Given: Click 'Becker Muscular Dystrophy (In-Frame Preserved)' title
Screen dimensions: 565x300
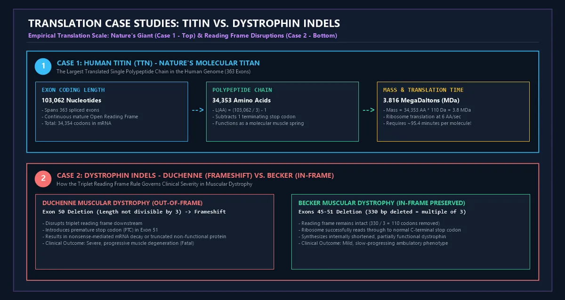Looking at the screenshot, I should [382, 203].
